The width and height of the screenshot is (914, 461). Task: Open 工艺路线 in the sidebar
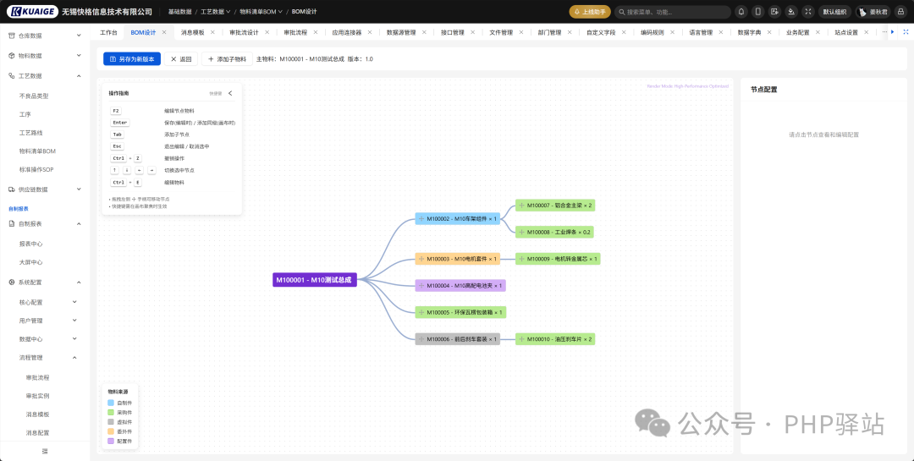[31, 133]
